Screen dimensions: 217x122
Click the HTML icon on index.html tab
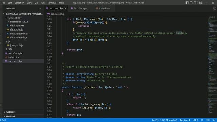pyautogui.click(x=97, y=8)
